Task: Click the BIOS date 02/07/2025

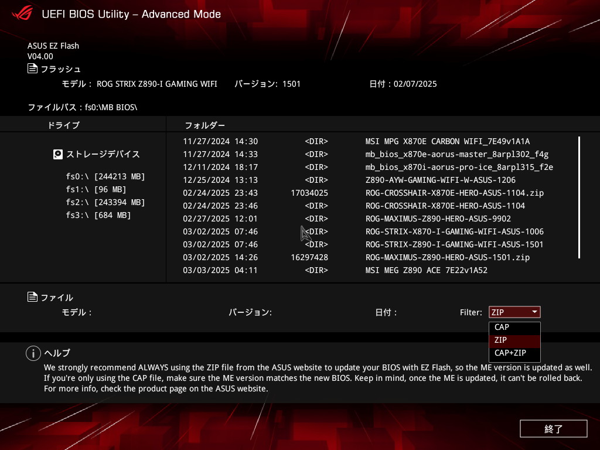Action: 415,84
